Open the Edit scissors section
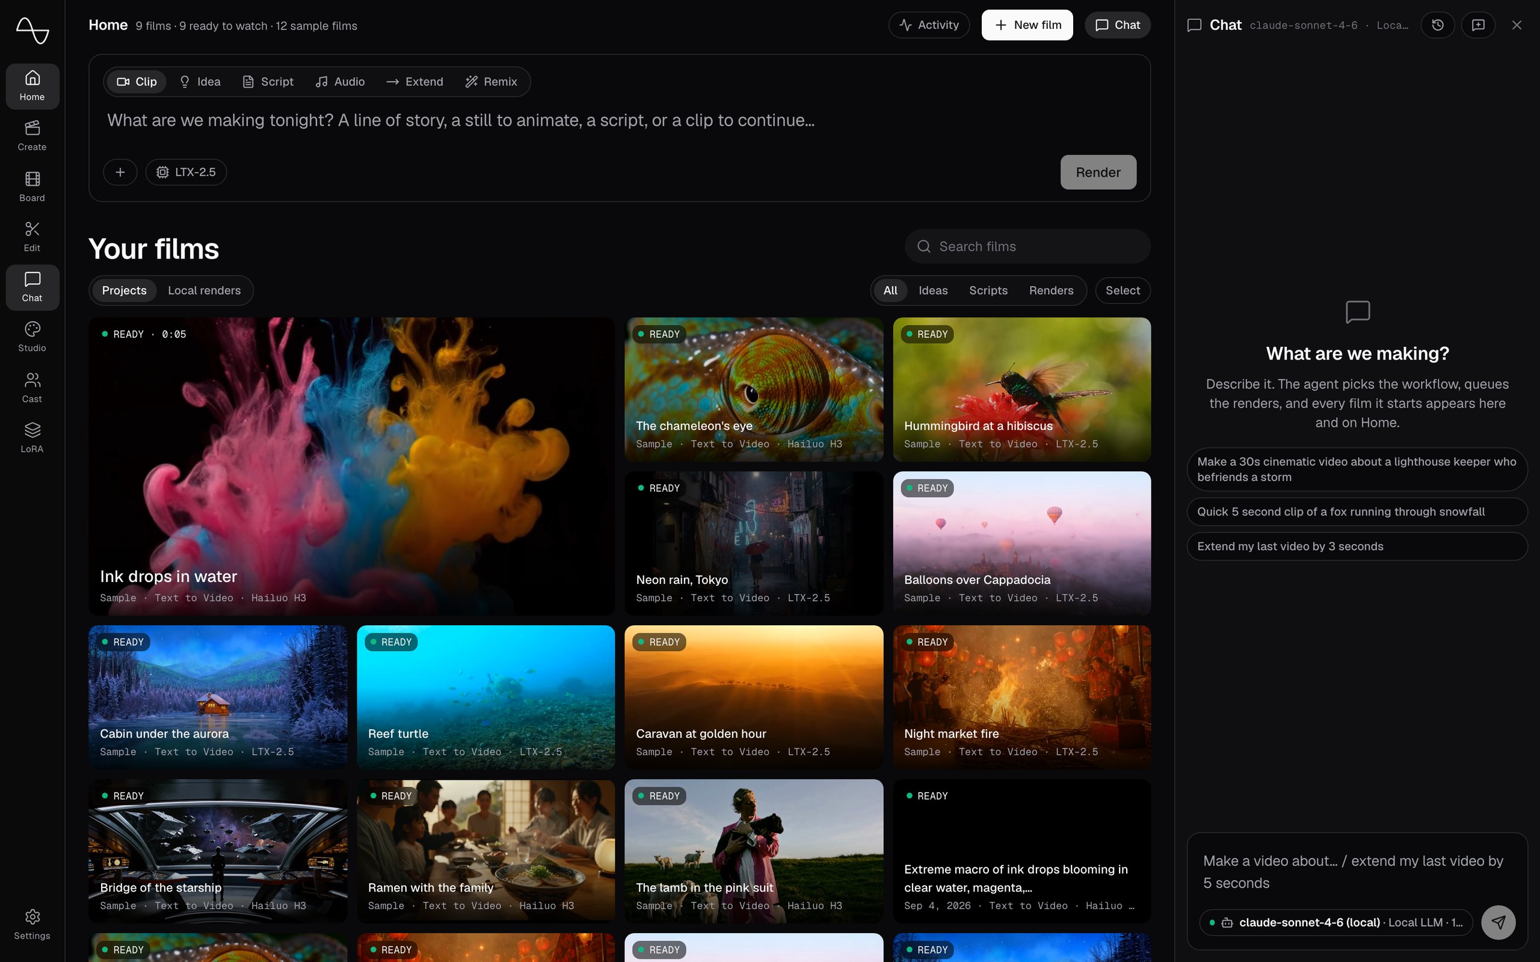The width and height of the screenshot is (1540, 962). 32,236
